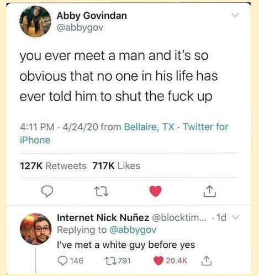259x276 pixels.
Task: Open the Bellaire, TX location link
Action: coord(149,127)
